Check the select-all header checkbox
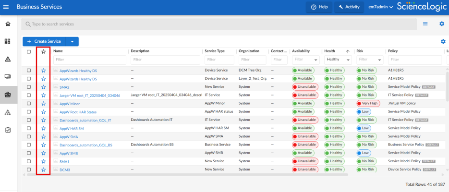The width and height of the screenshot is (449, 192). point(29,51)
